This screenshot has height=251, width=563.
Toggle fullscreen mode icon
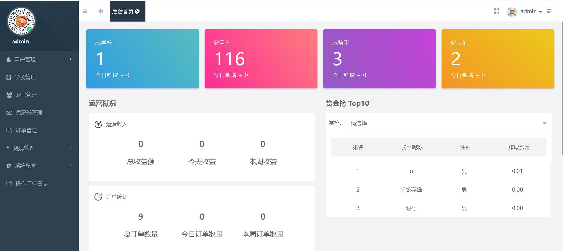point(497,11)
